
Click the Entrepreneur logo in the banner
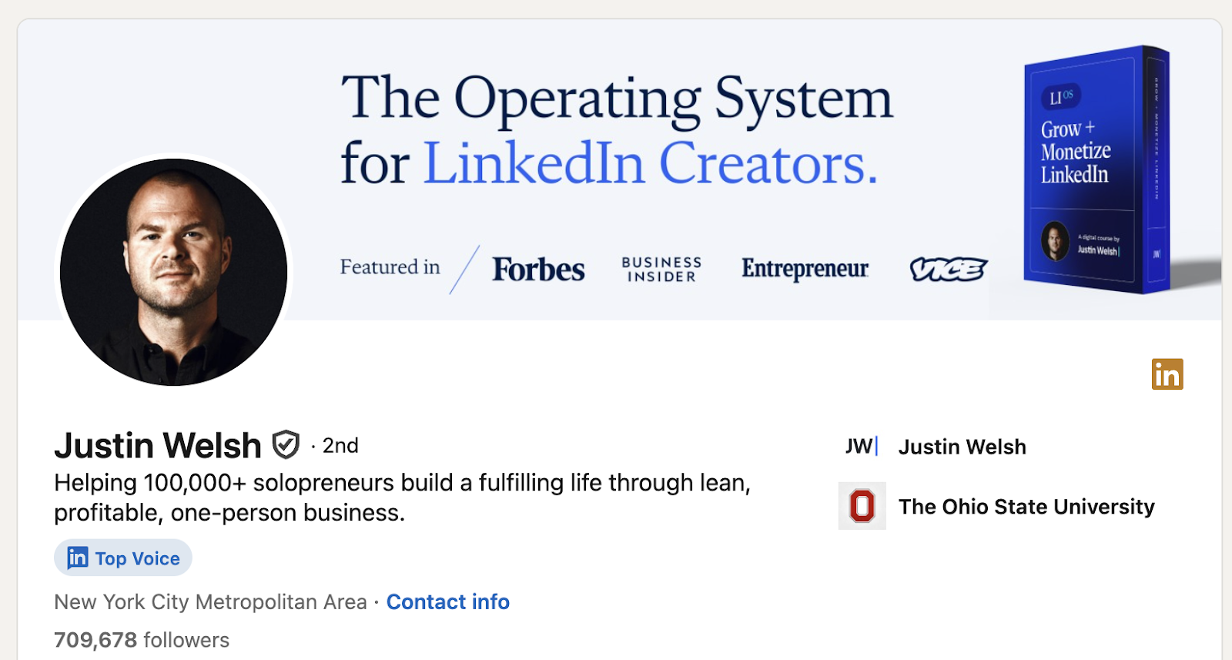[x=804, y=270]
